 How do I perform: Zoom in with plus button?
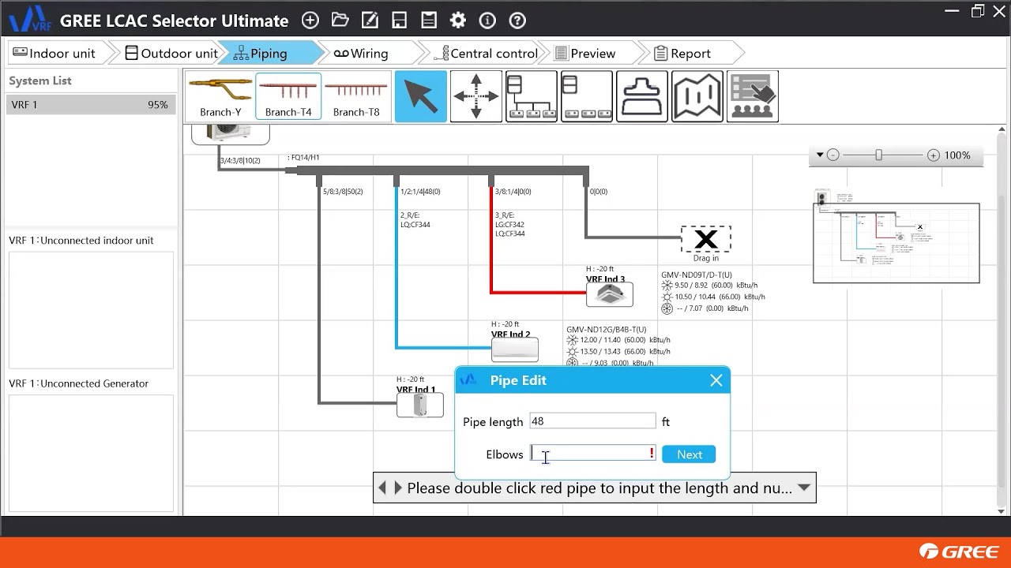(x=934, y=155)
